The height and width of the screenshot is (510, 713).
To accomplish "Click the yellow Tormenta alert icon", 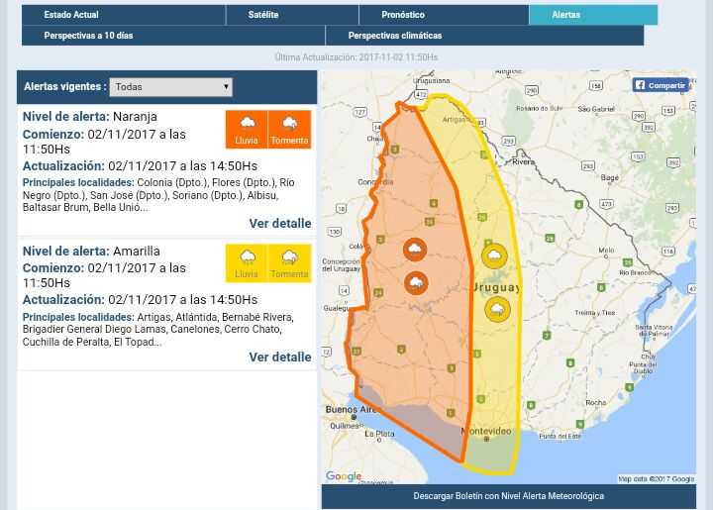I will pyautogui.click(x=289, y=263).
